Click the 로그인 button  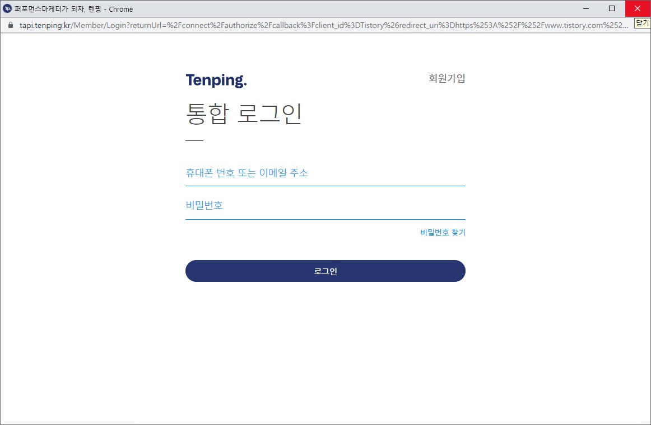coord(325,271)
